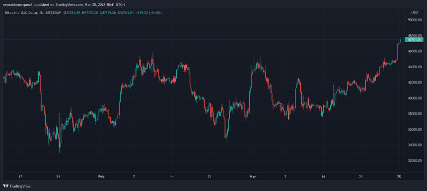Click the open value O47281.49
The width and height of the screenshot is (427, 191).
71,13
